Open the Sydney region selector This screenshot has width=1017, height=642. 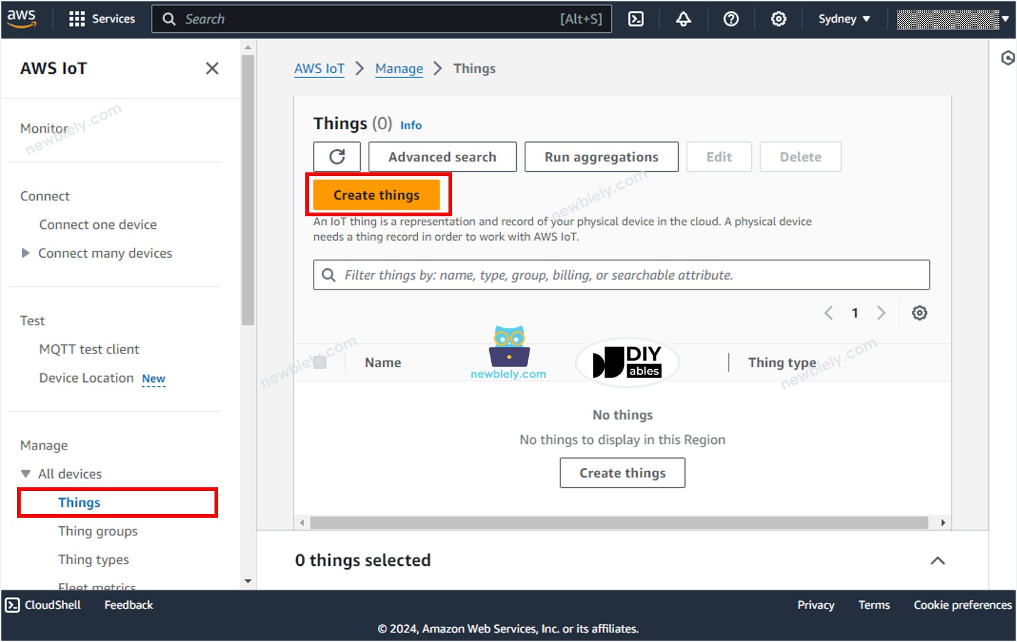(843, 19)
